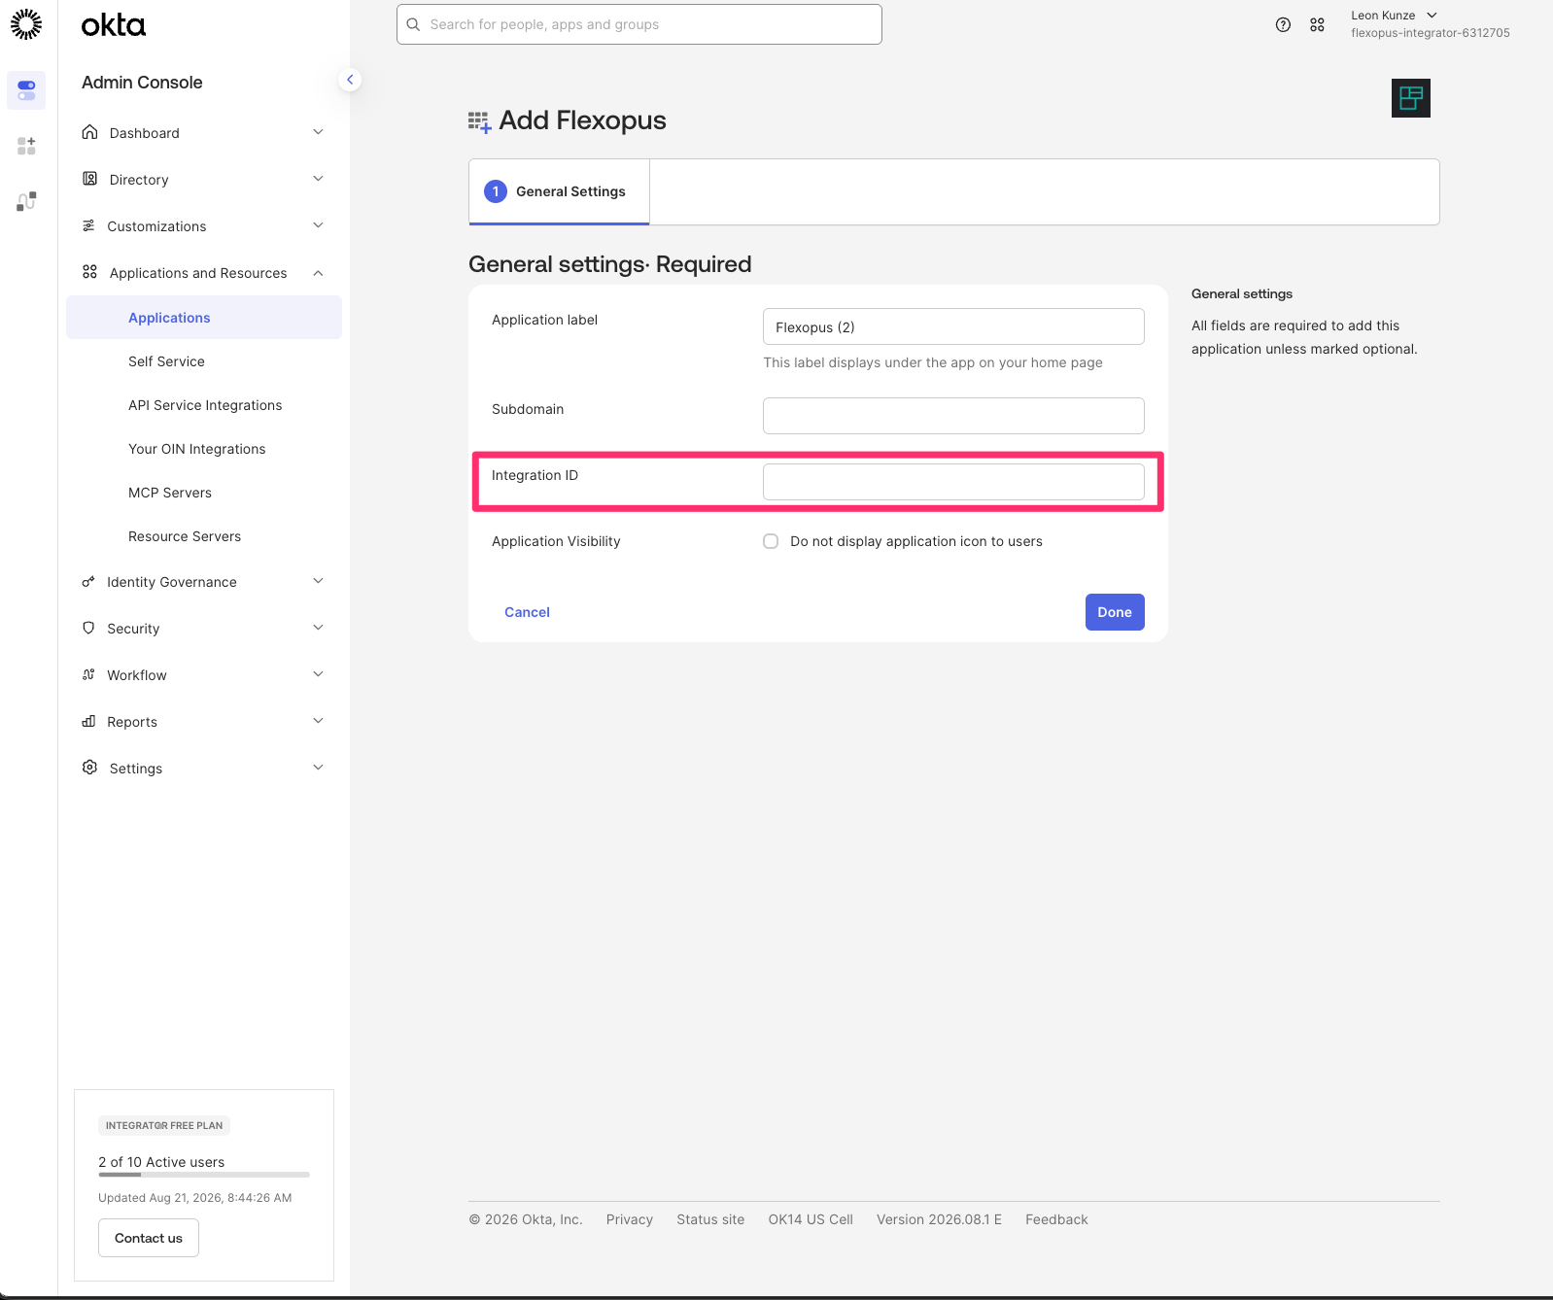1553x1300 pixels.
Task: Expand the Reports menu chevron
Action: click(x=318, y=721)
